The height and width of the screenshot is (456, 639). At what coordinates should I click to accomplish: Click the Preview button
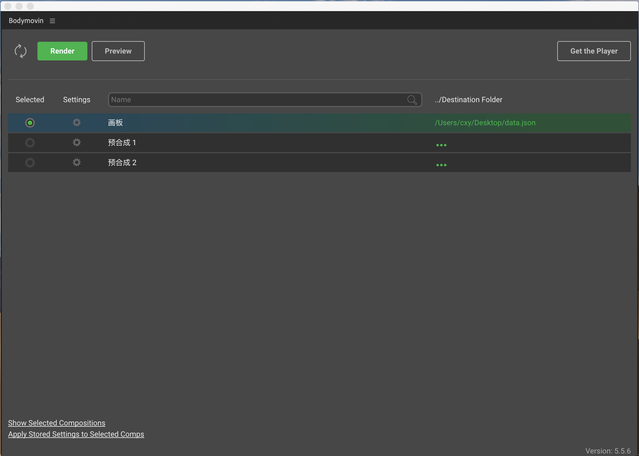coord(118,51)
